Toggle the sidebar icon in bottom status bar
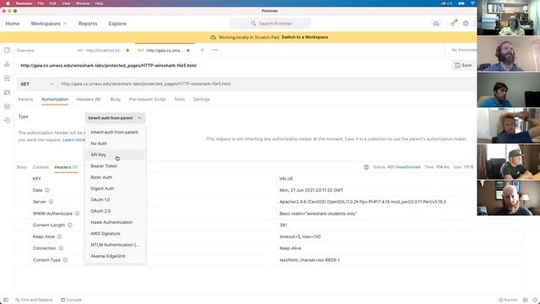Screen dimensions: 540x304 (6, 300)
